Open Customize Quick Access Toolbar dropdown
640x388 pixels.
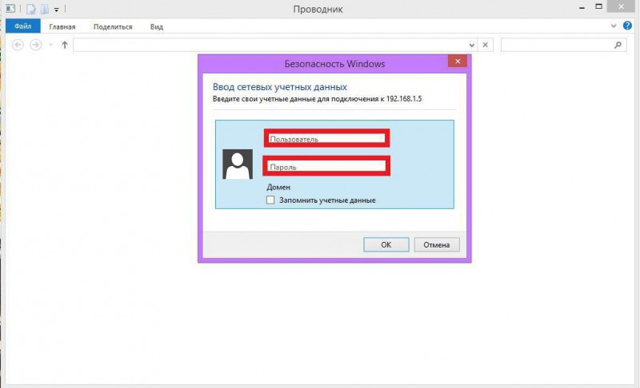coord(56,10)
